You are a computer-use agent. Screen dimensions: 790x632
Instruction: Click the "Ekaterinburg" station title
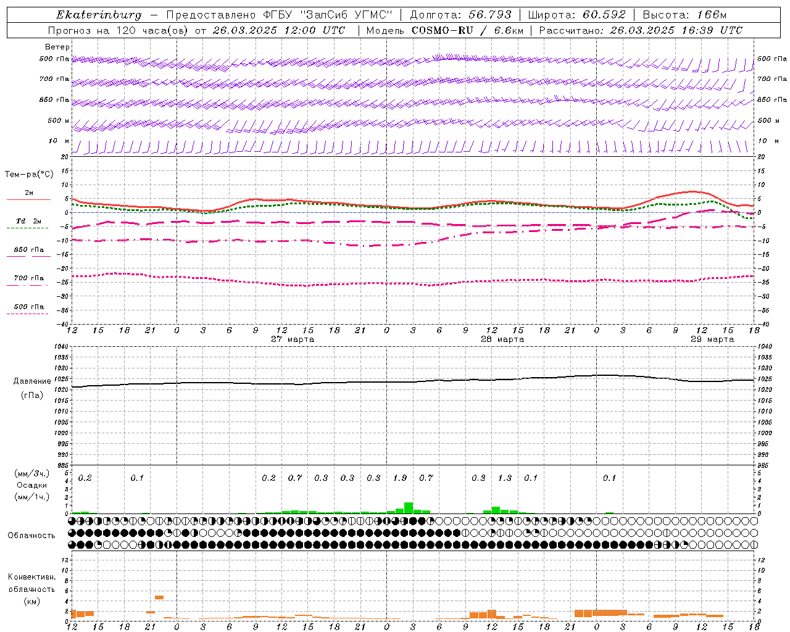(99, 15)
